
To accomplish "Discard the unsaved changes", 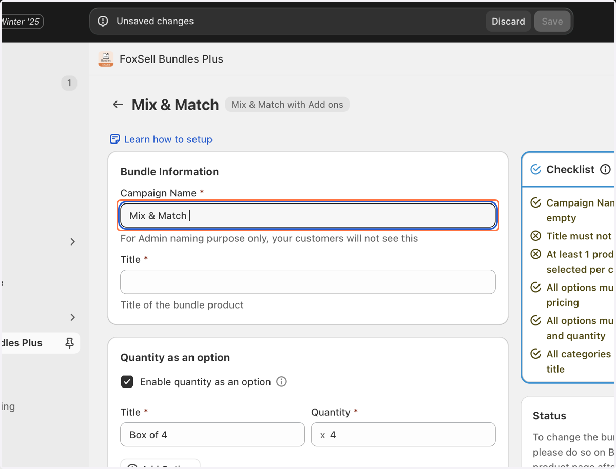I will coord(508,22).
